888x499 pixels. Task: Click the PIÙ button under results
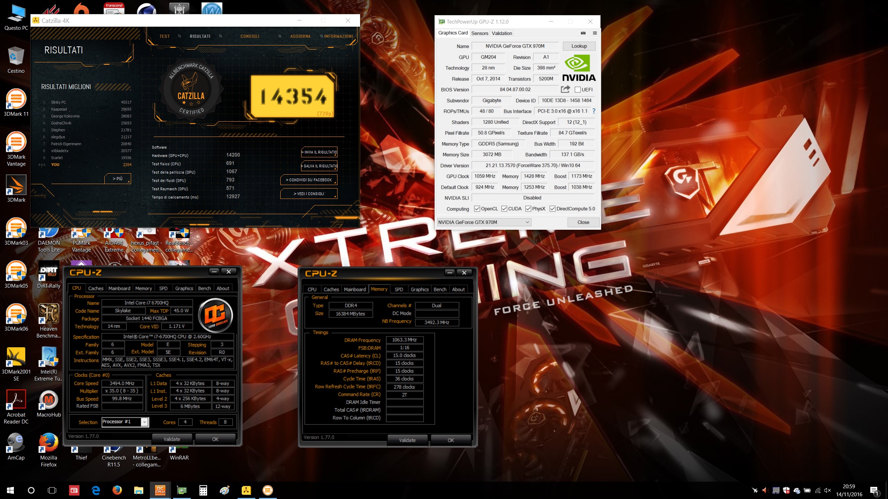(x=118, y=178)
